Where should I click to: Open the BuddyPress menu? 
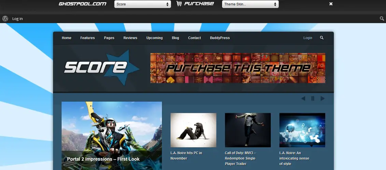(220, 38)
